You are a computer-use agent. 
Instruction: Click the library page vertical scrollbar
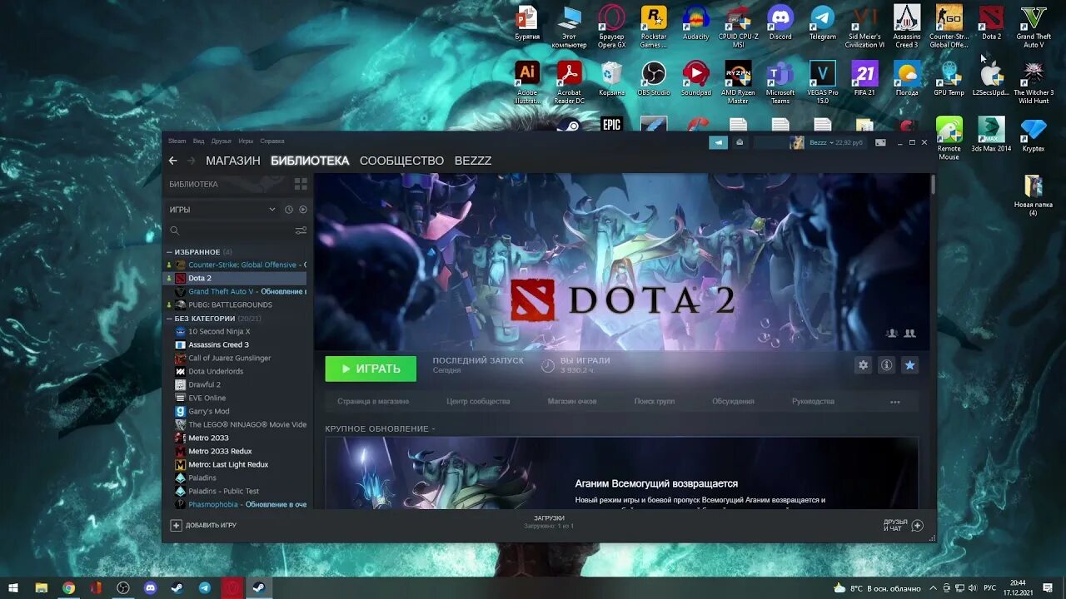coord(933,184)
